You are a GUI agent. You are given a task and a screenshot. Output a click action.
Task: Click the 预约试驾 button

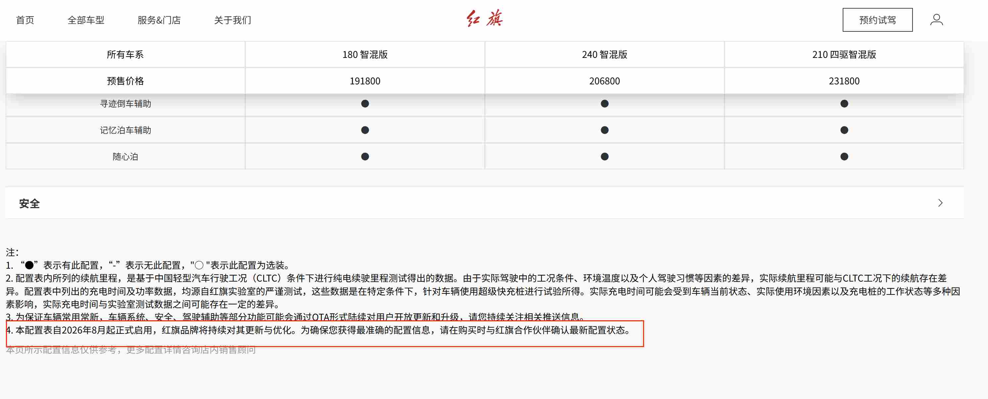[877, 20]
